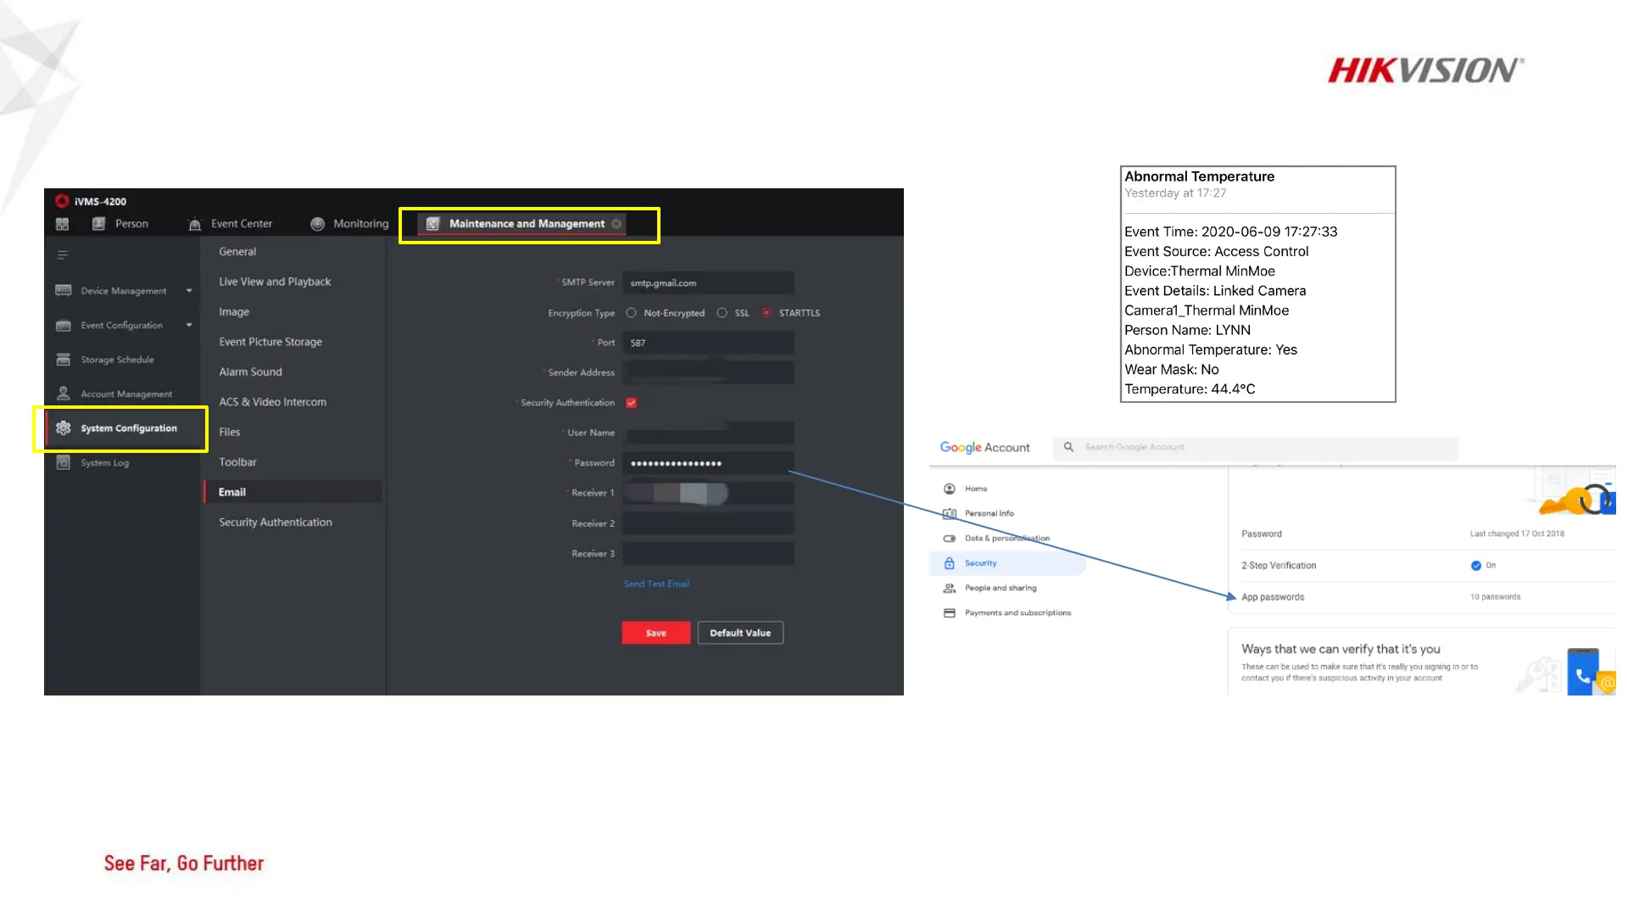Click the SMTP Server field
The width and height of the screenshot is (1628, 916).
[x=708, y=282]
